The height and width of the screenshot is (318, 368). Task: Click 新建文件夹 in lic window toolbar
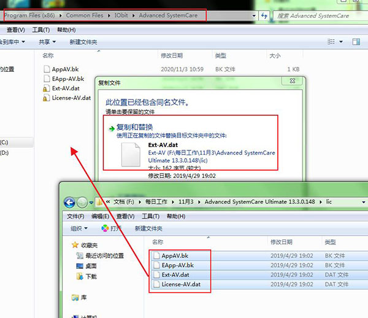point(148,228)
